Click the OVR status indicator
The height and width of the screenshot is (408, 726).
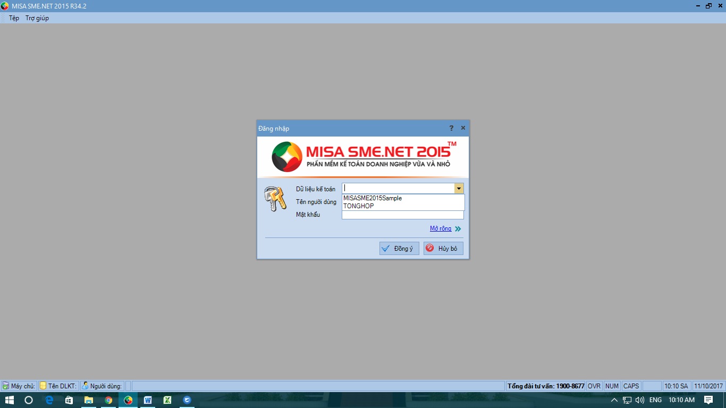tap(594, 386)
